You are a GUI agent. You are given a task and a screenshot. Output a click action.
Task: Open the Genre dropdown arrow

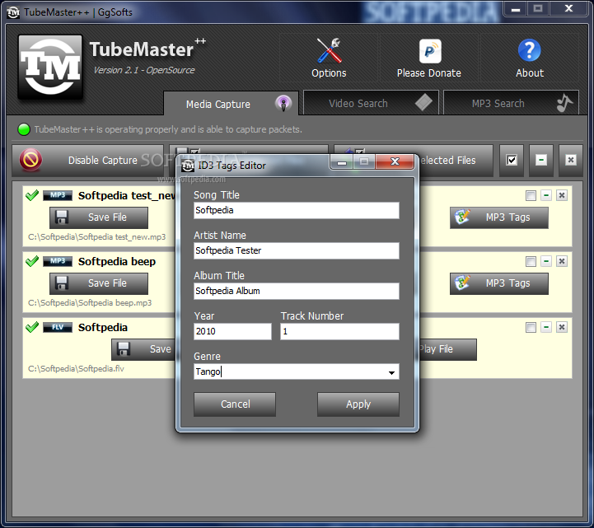[391, 372]
